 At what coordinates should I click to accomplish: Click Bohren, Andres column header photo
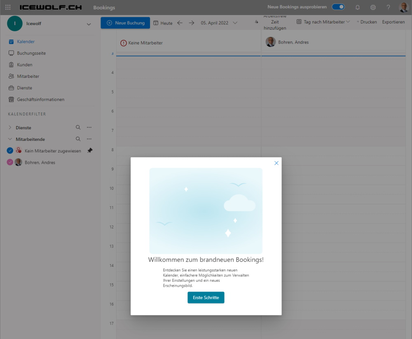271,42
